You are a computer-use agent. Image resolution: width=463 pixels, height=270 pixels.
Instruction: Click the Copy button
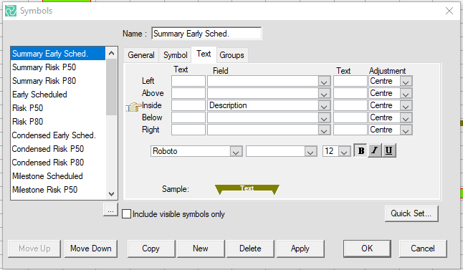(151, 249)
